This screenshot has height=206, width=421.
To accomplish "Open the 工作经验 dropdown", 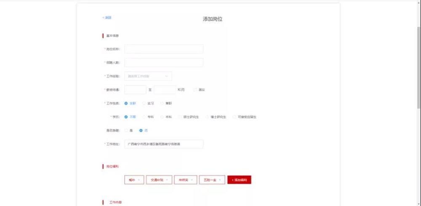I will coord(148,76).
